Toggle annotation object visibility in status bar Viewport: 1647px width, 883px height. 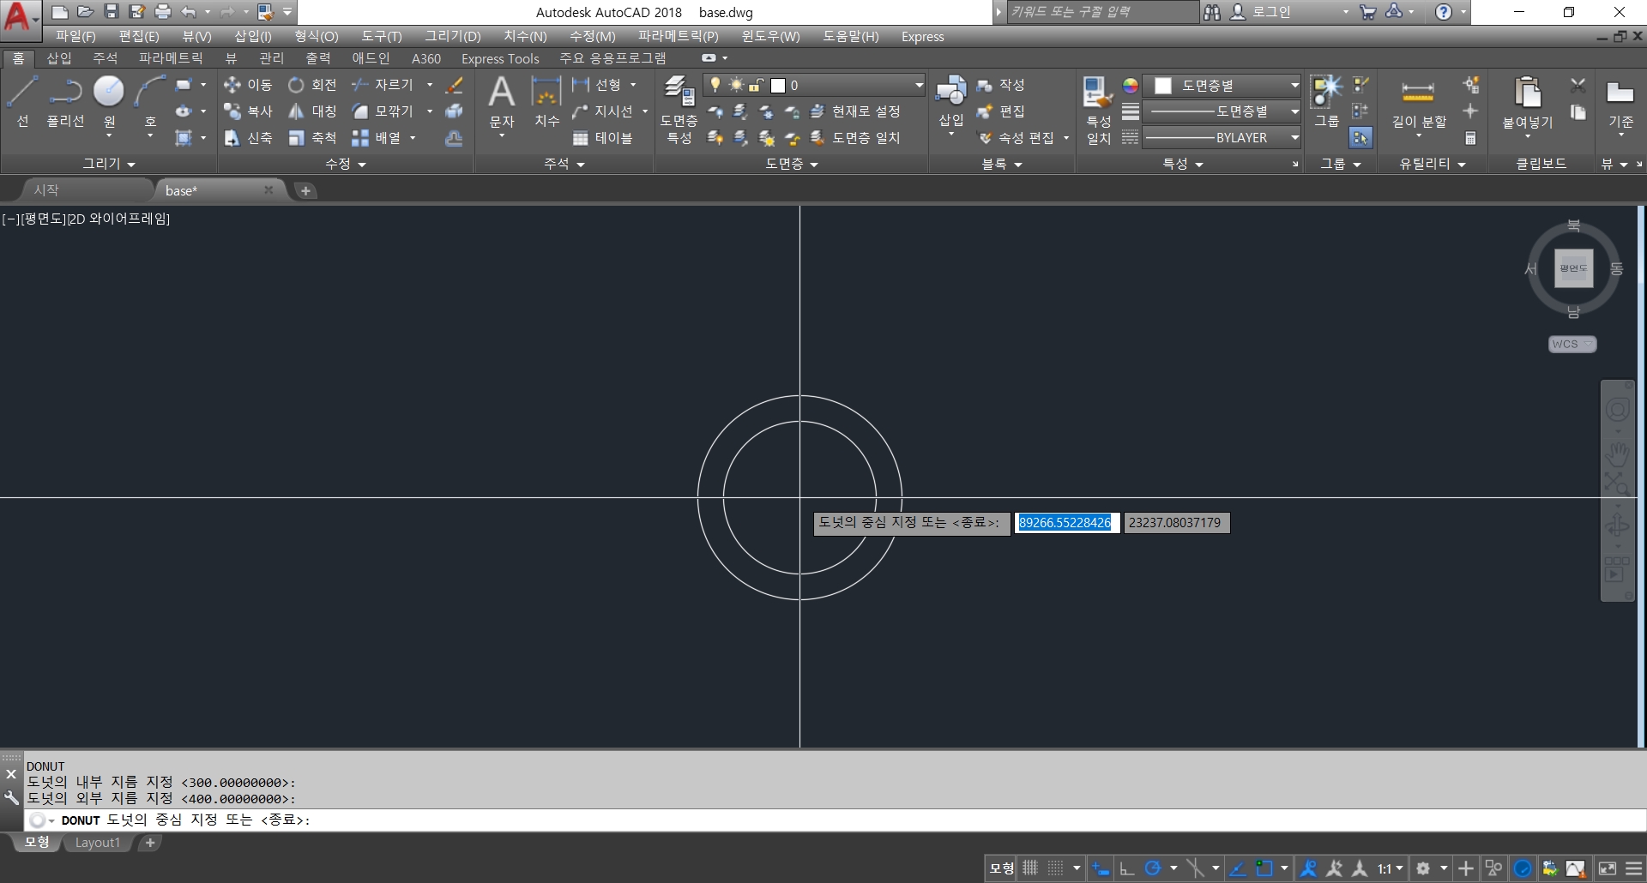point(1308,868)
